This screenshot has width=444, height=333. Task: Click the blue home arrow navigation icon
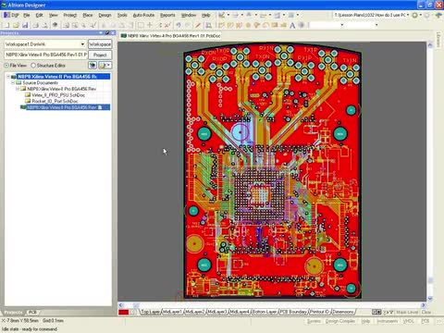click(438, 15)
